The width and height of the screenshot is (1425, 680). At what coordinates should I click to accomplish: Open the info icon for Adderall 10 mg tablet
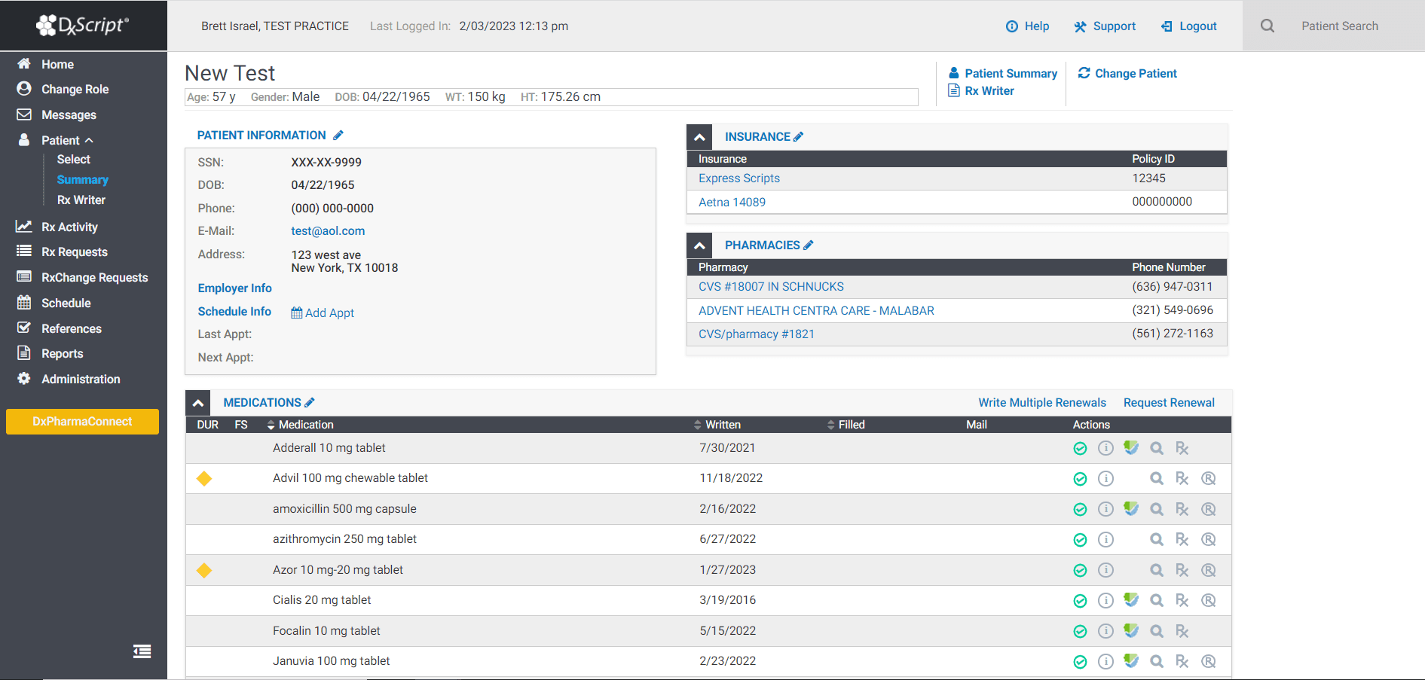click(1105, 447)
